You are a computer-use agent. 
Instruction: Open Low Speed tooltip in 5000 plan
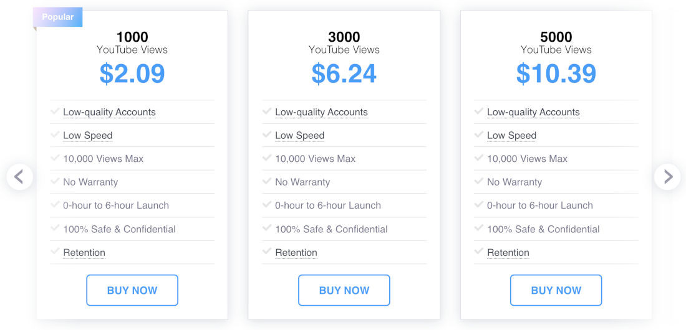tap(511, 136)
